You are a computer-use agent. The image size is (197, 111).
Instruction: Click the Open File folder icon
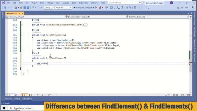coord(21,8)
